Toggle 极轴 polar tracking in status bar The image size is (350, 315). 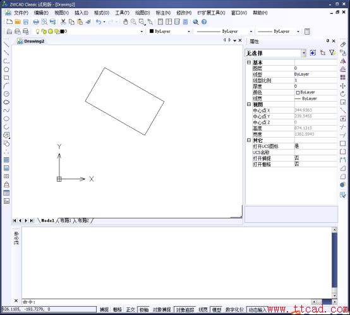point(144,309)
